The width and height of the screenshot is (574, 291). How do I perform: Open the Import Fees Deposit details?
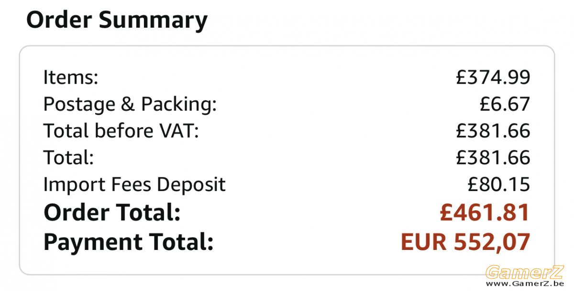(134, 185)
